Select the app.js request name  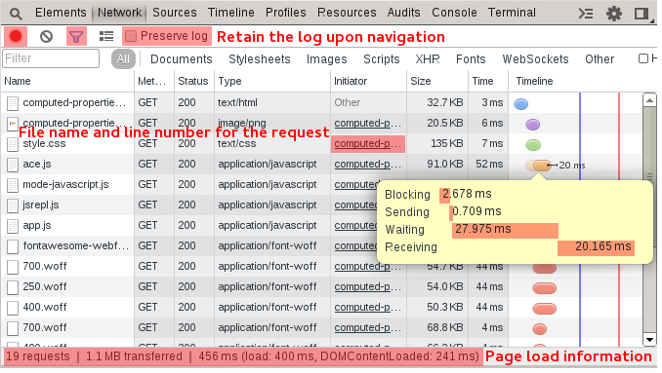pos(37,226)
